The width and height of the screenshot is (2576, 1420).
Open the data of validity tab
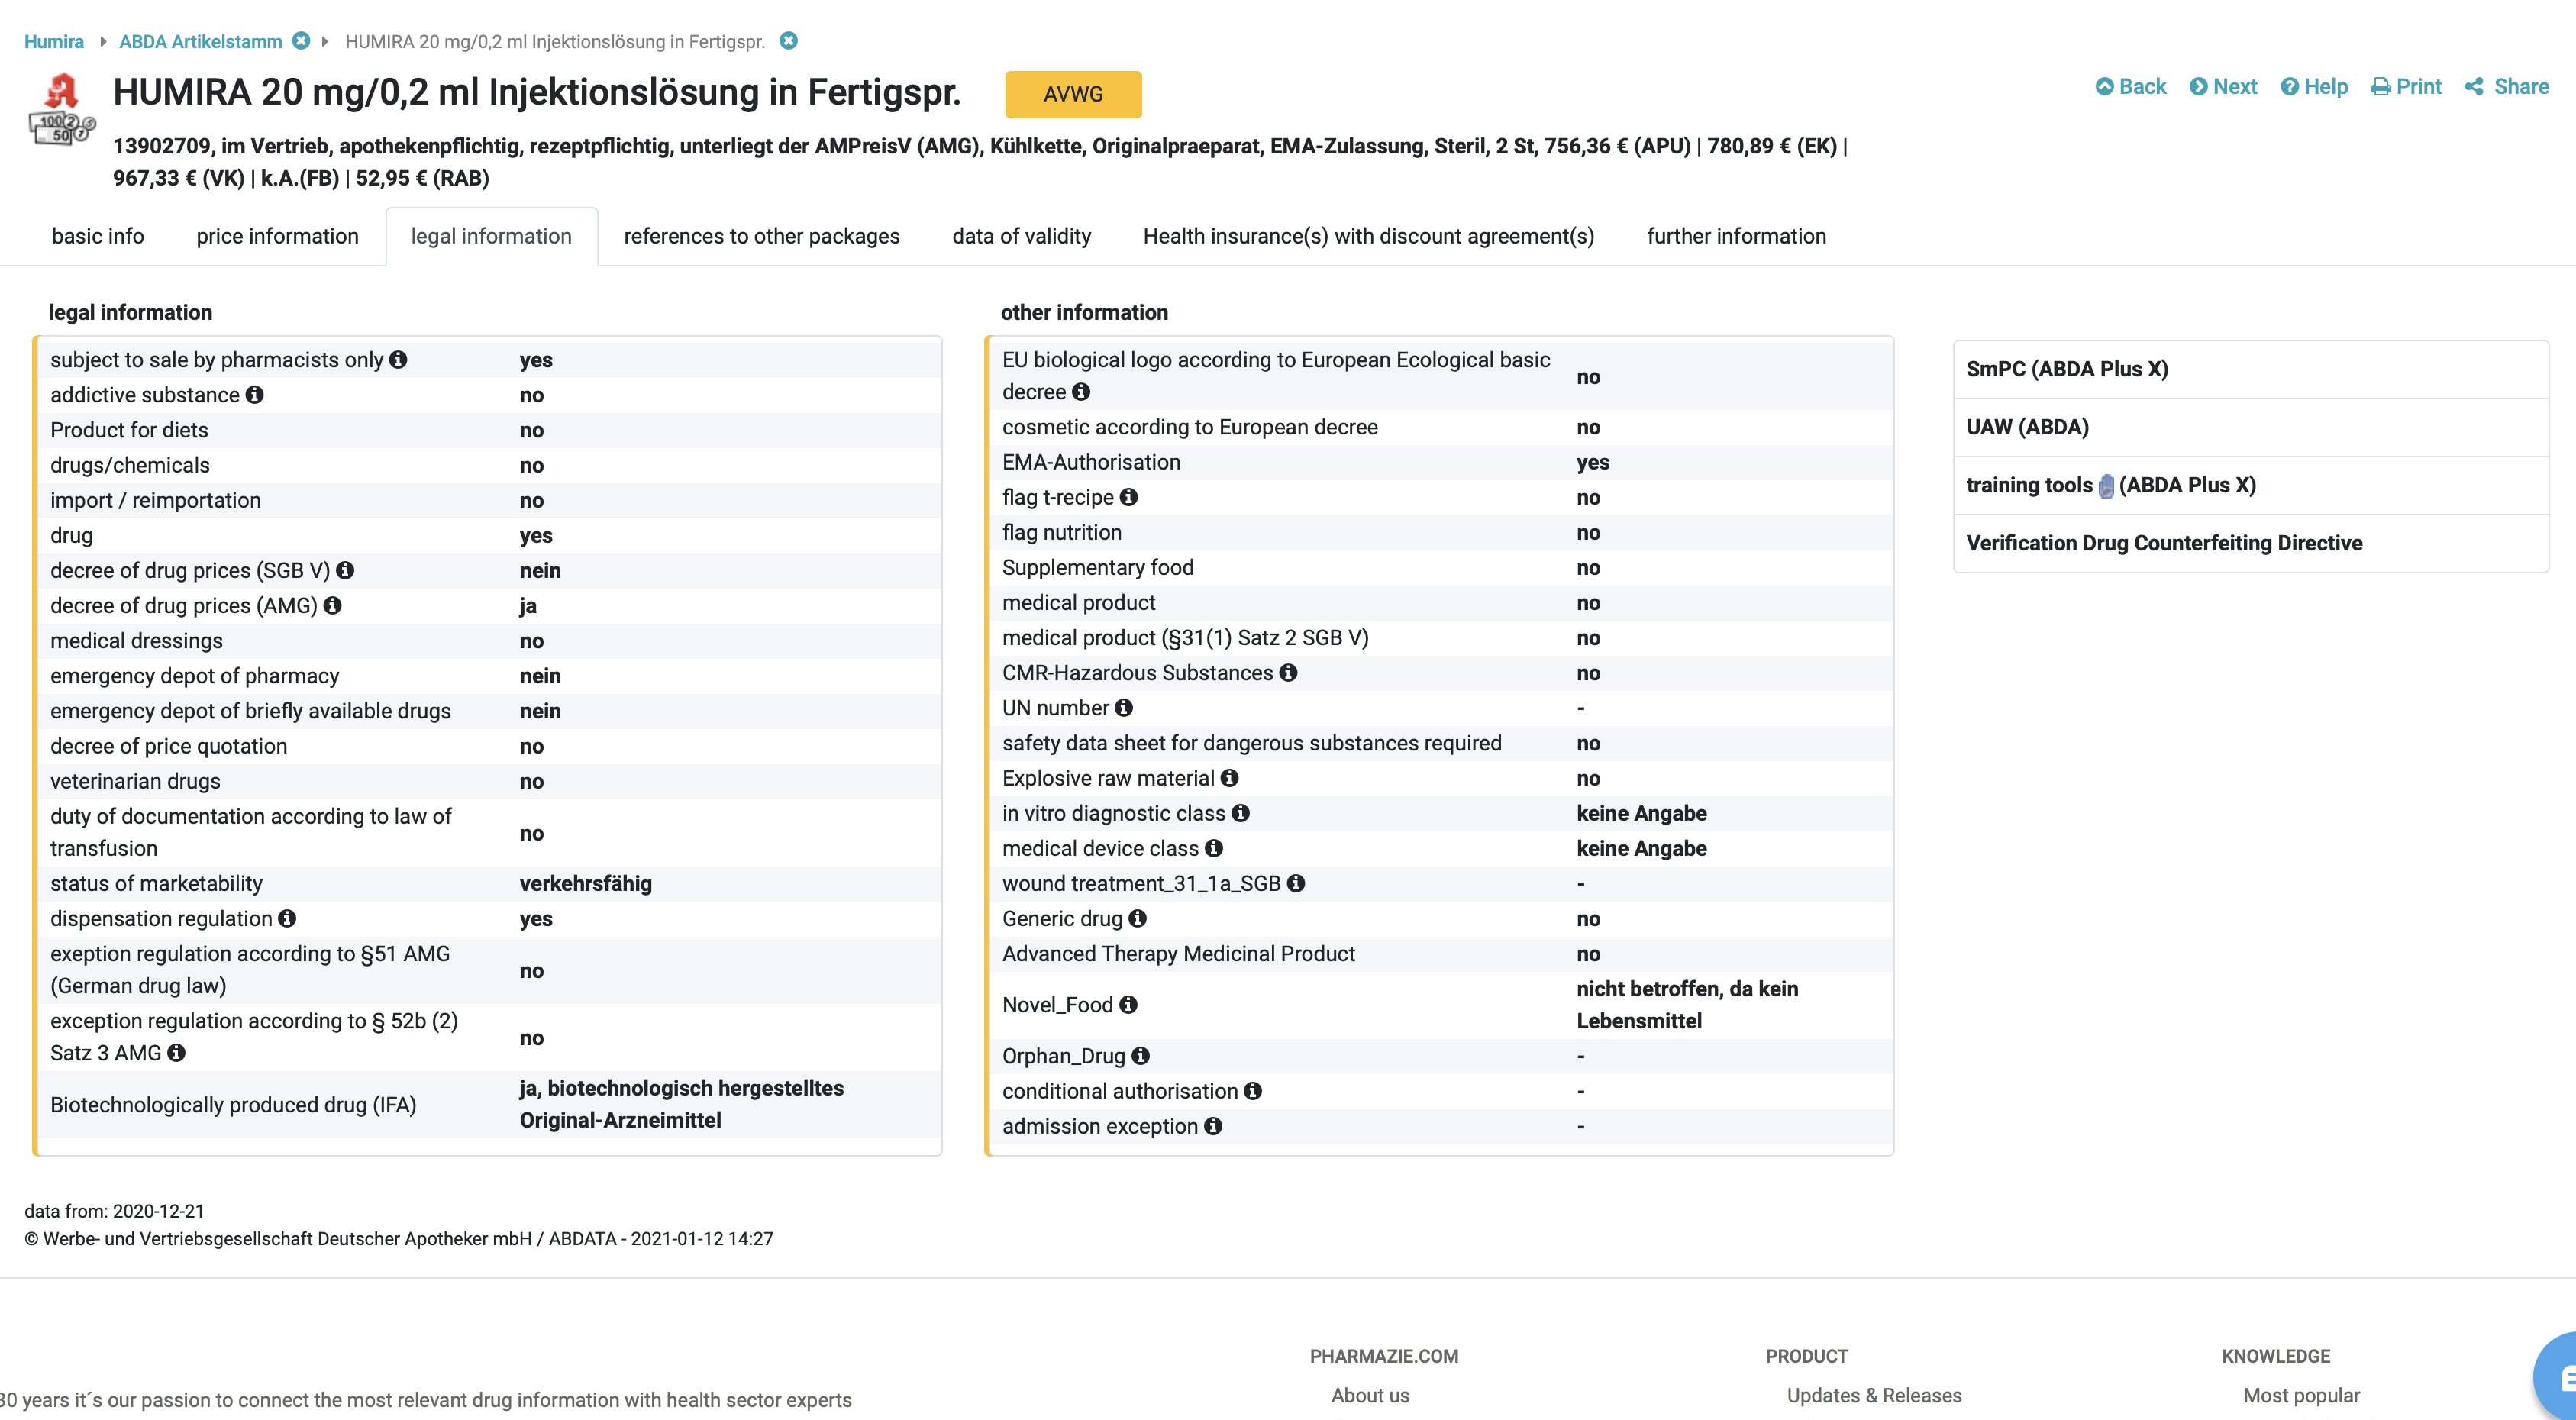pyautogui.click(x=1021, y=236)
